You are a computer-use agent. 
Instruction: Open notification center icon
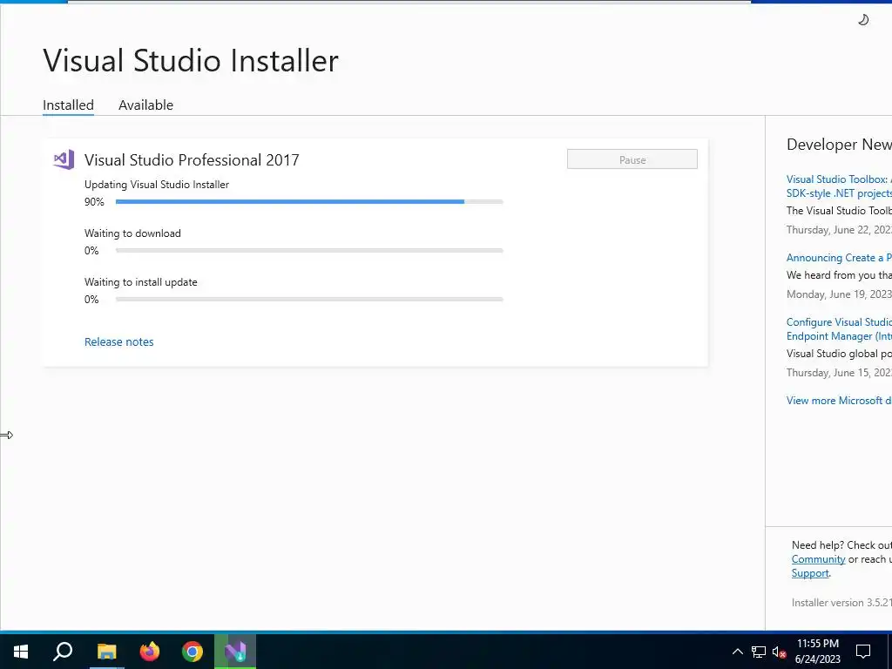click(x=863, y=652)
